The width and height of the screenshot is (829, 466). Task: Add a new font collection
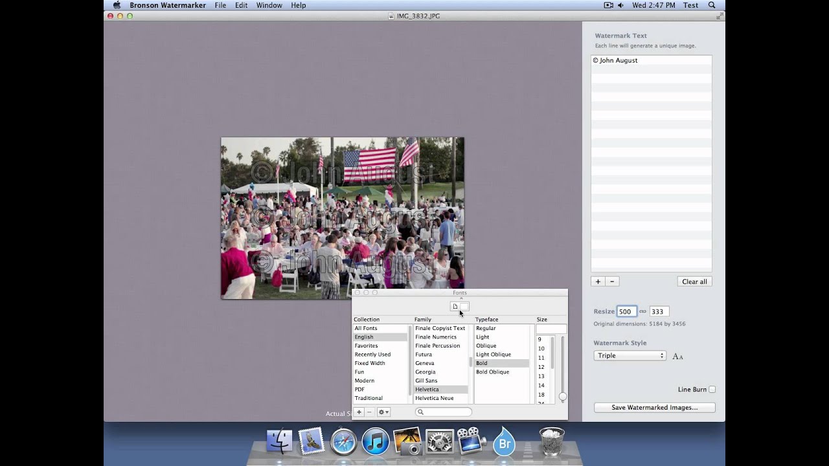[359, 412]
